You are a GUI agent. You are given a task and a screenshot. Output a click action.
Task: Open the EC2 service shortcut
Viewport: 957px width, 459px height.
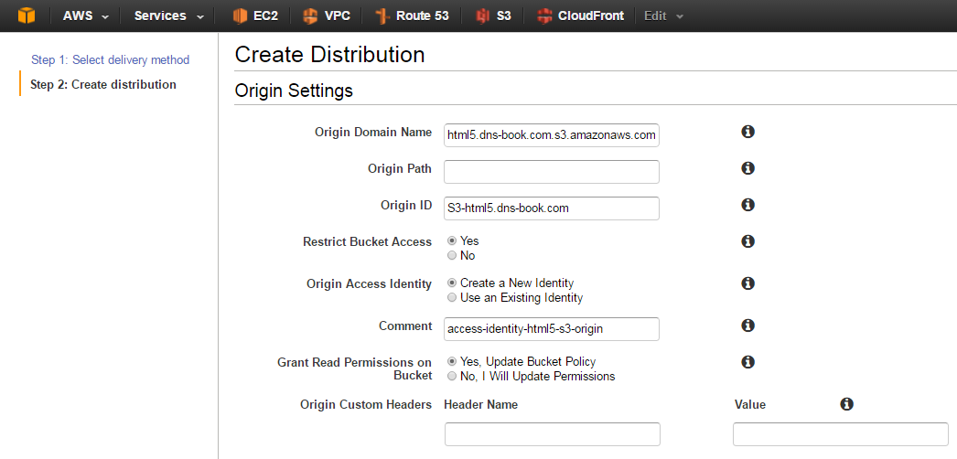[x=256, y=16]
